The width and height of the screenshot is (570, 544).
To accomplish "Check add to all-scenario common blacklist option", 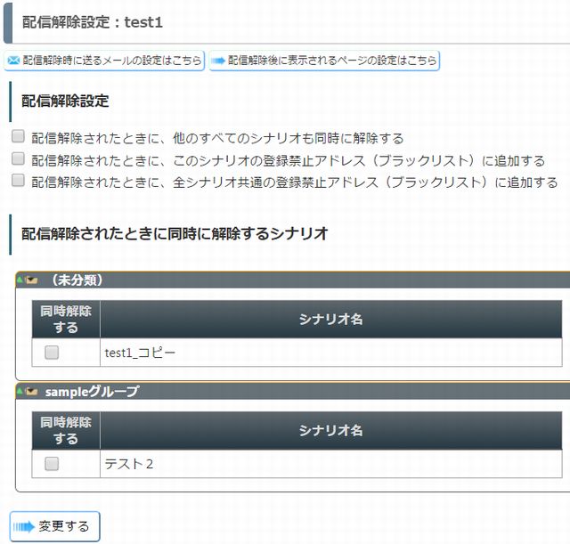I will 18,180.
